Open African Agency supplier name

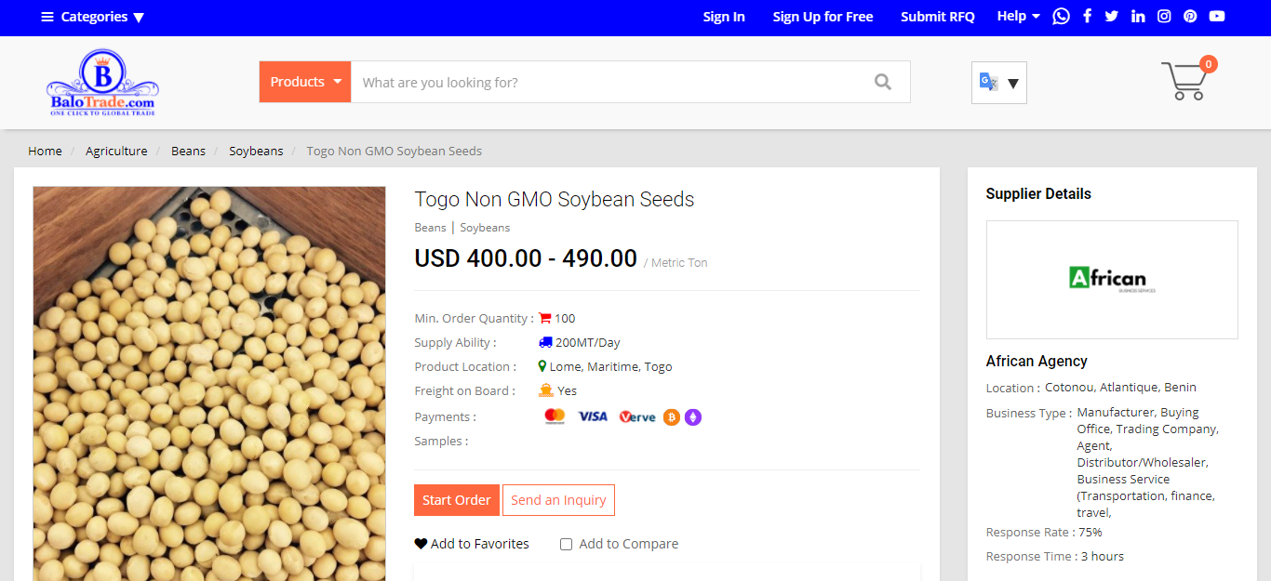coord(1037,361)
